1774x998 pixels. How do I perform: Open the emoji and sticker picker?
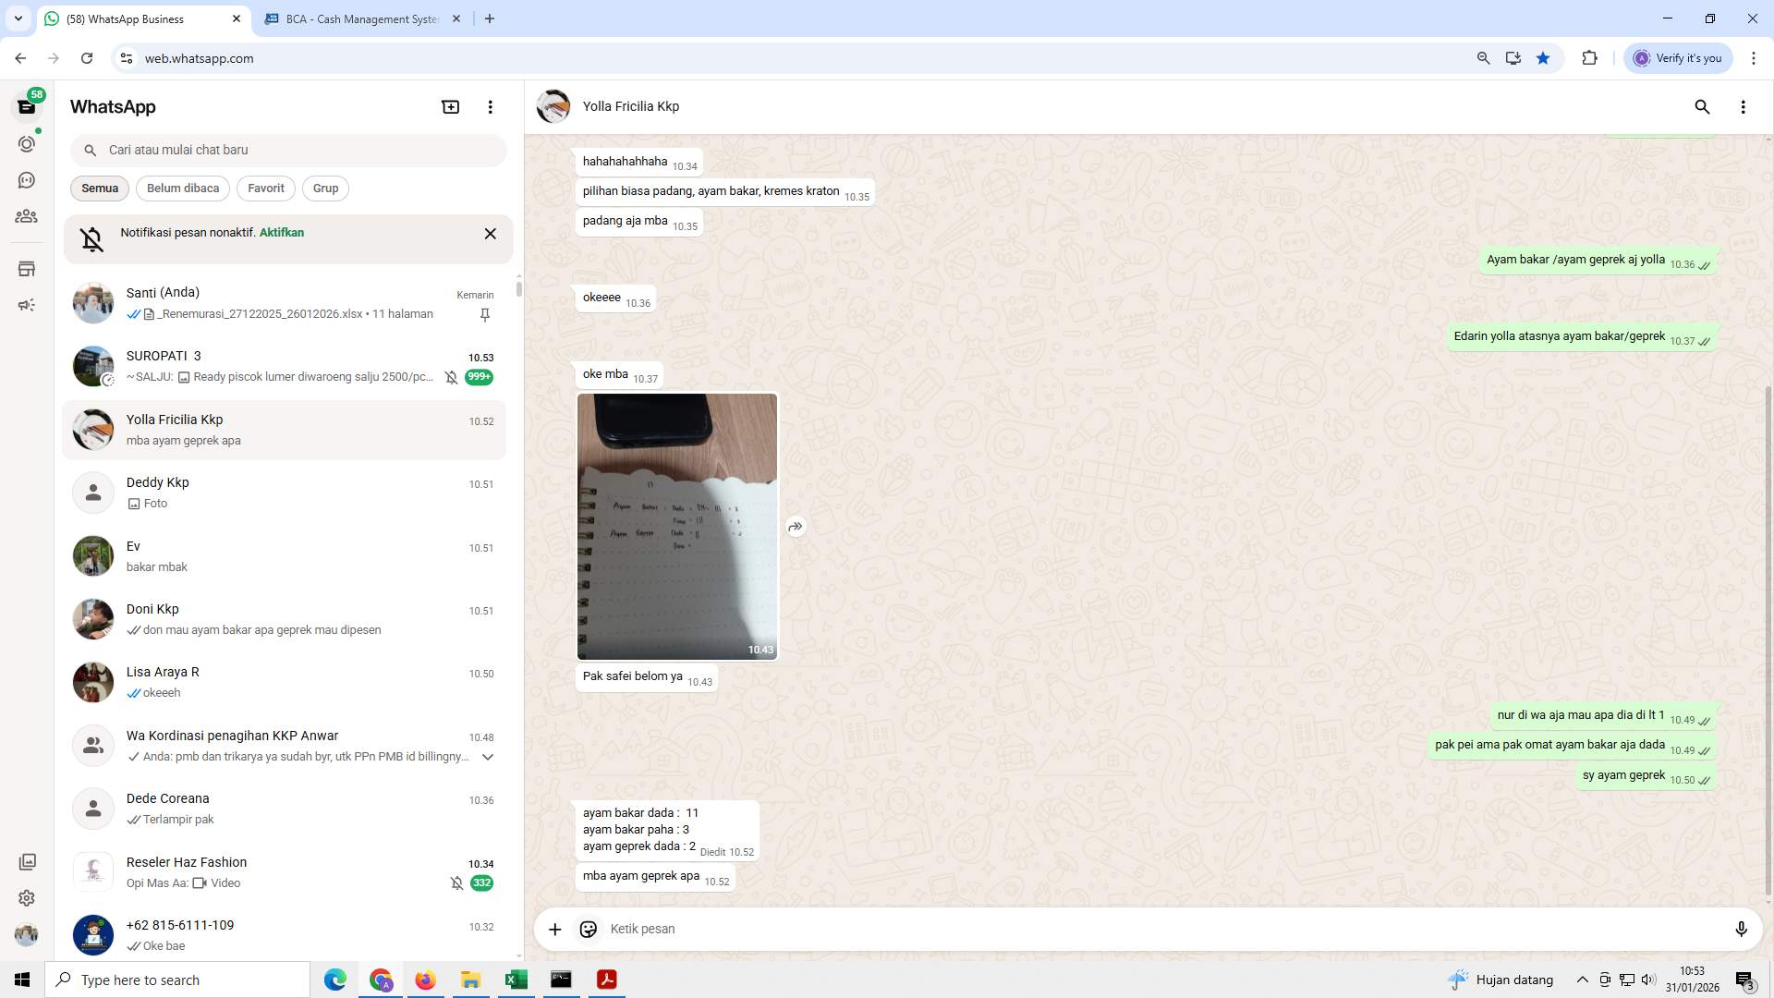589,929
